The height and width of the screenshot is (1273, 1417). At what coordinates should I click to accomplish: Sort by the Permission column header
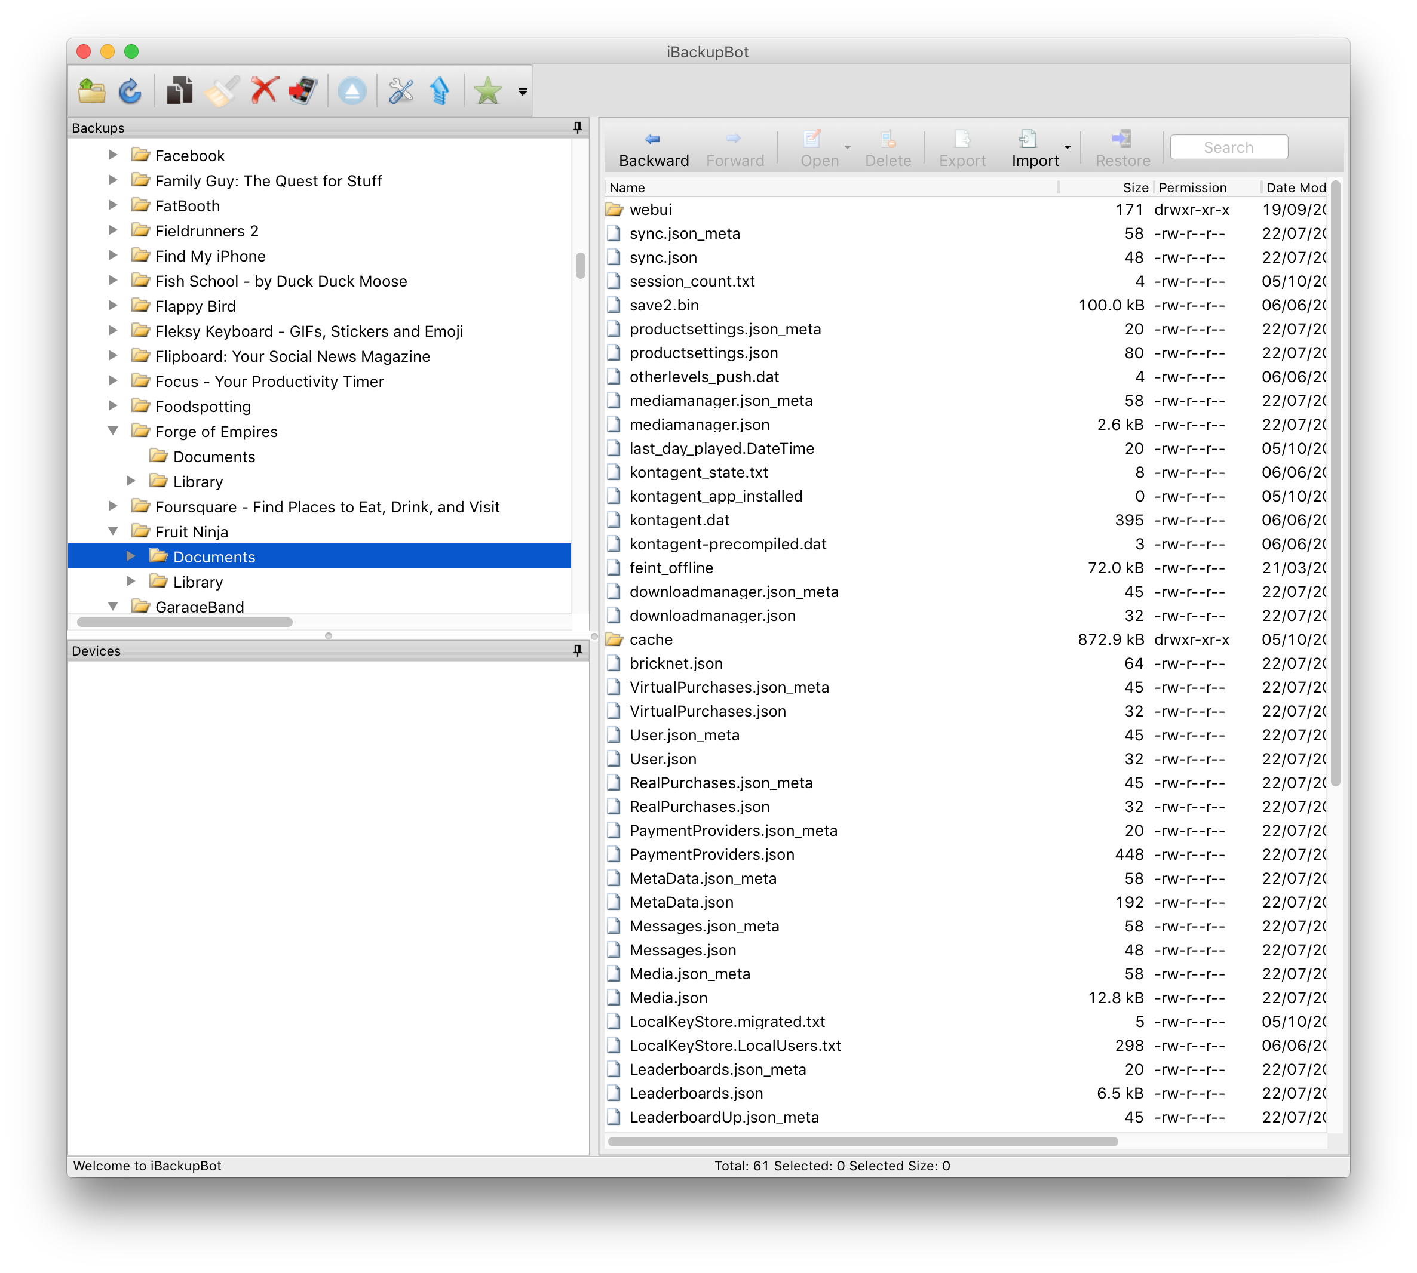pos(1207,187)
